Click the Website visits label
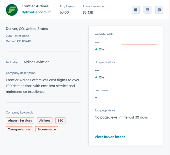 click(x=104, y=34)
